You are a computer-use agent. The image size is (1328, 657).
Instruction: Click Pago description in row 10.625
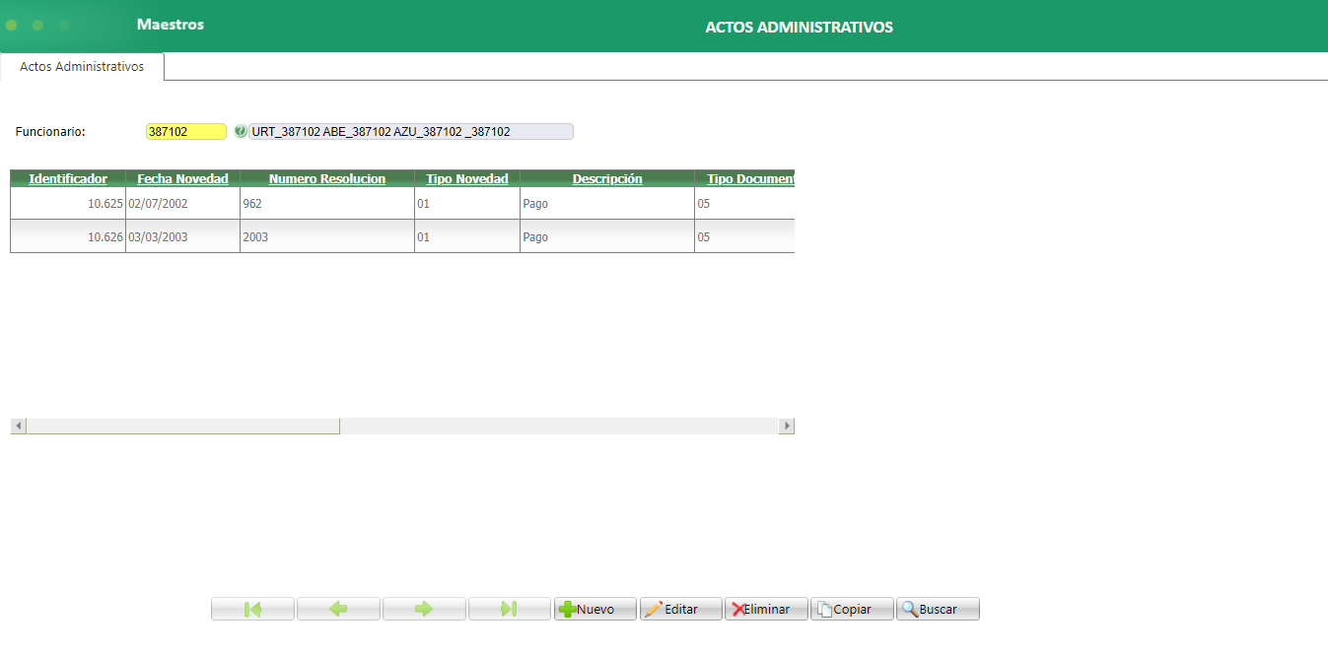point(607,204)
